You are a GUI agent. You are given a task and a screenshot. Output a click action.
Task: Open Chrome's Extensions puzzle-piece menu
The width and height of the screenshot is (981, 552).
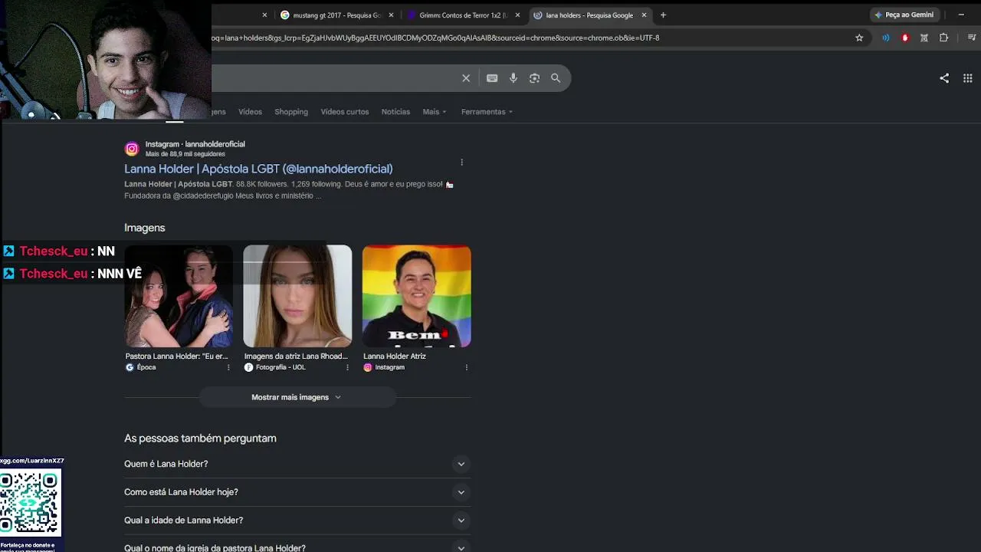click(x=943, y=38)
